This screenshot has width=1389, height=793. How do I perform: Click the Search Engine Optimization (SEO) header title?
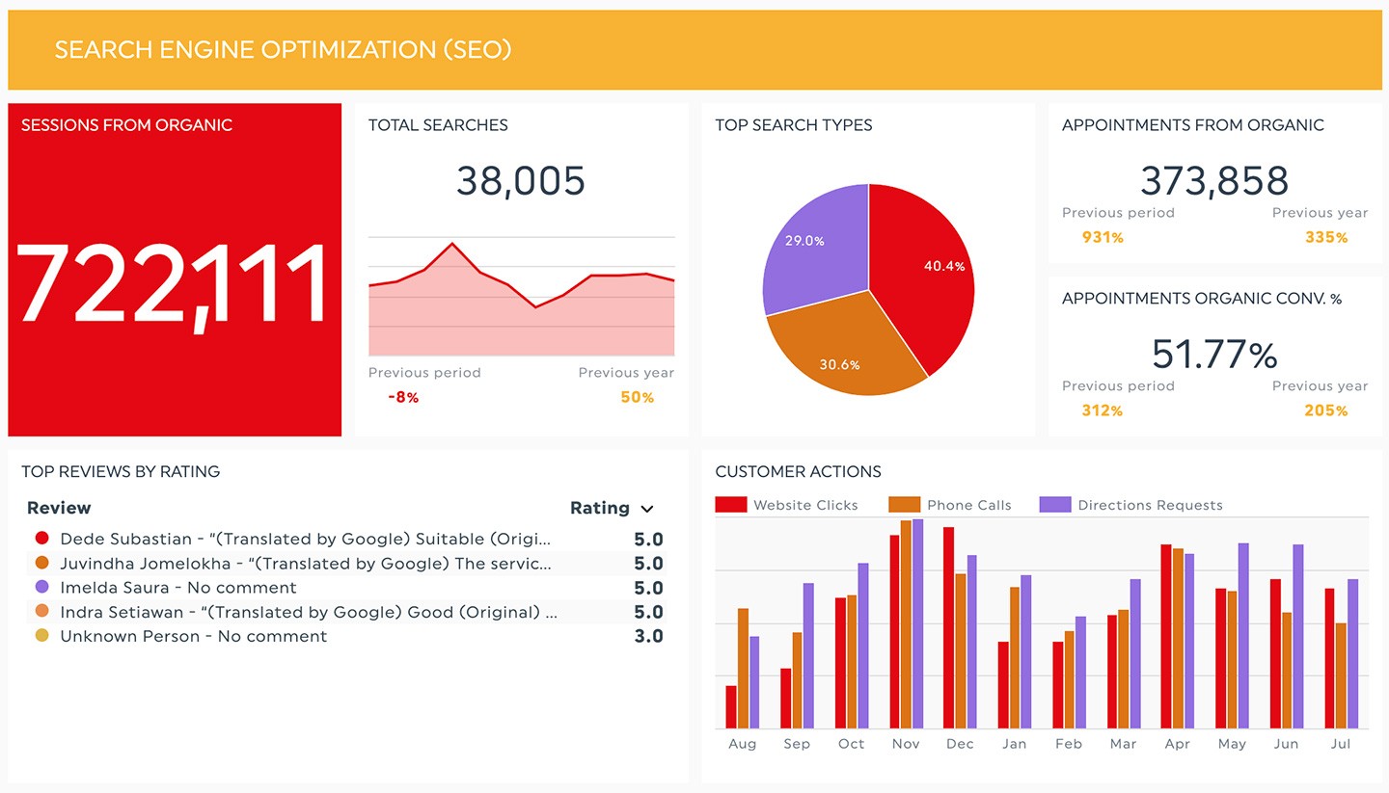(283, 49)
